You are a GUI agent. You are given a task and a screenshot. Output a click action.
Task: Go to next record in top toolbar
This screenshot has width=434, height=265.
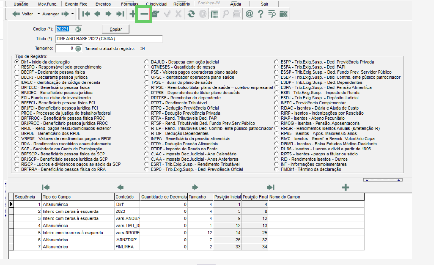(109, 14)
